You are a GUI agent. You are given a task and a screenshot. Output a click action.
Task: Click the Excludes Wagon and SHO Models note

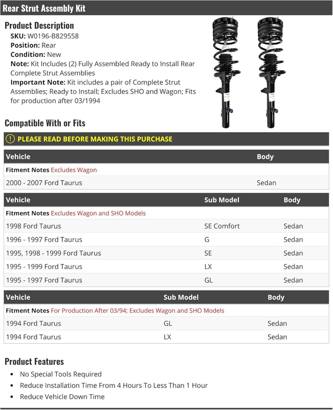(98, 213)
